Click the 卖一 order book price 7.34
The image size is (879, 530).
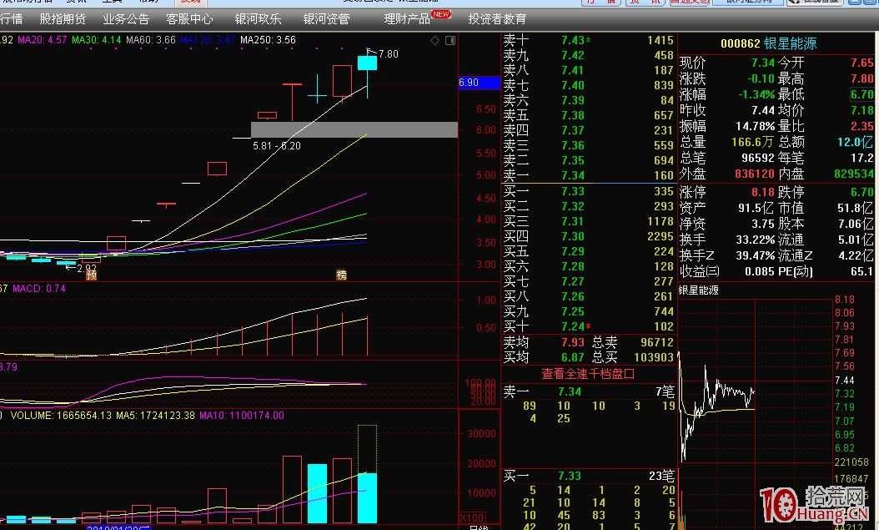coord(573,175)
